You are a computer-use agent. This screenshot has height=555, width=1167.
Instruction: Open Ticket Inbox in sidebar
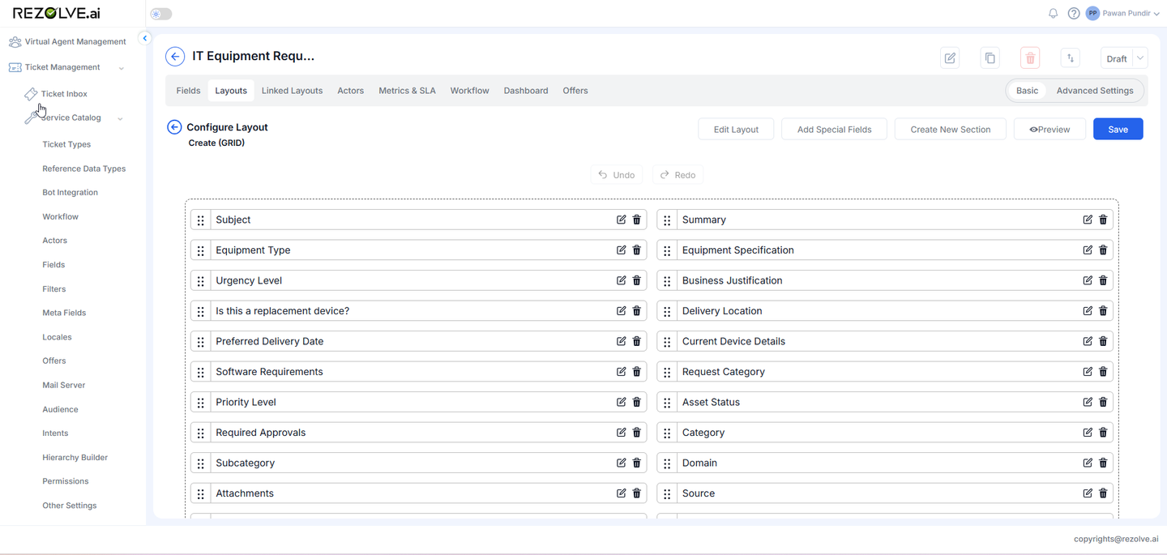[x=64, y=94]
